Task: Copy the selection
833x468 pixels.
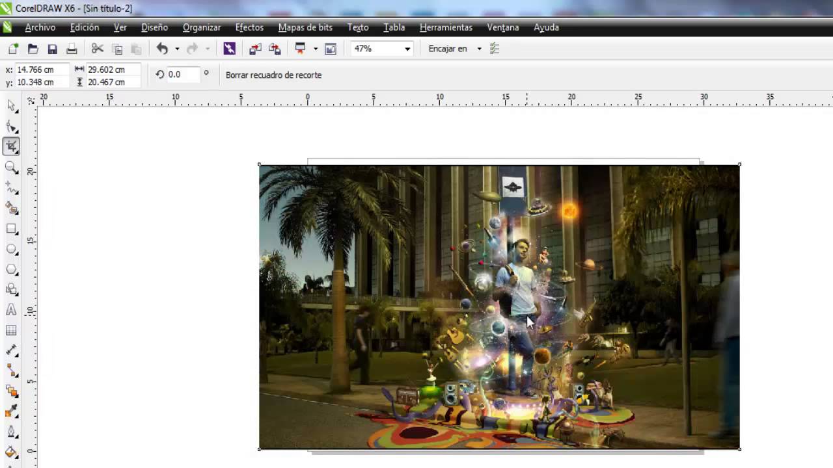Action: (x=117, y=49)
